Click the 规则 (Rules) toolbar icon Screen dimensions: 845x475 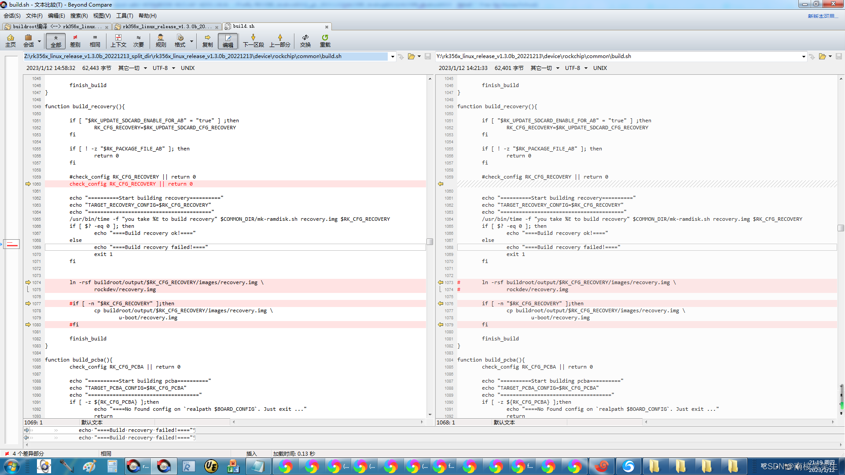[x=161, y=40]
